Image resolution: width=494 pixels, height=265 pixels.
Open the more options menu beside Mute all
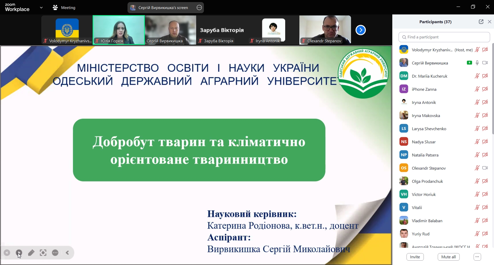477,257
